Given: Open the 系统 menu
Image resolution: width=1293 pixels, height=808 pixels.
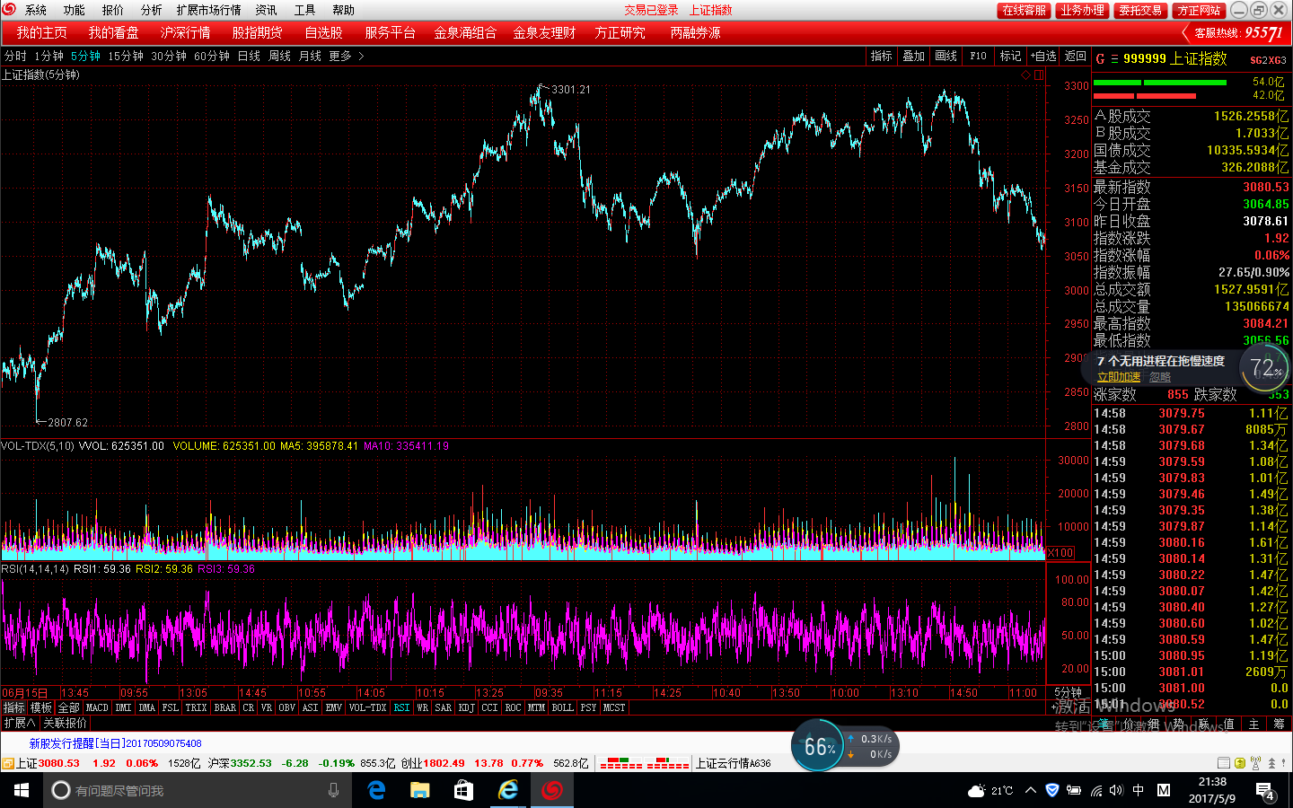Looking at the screenshot, I should click(36, 10).
